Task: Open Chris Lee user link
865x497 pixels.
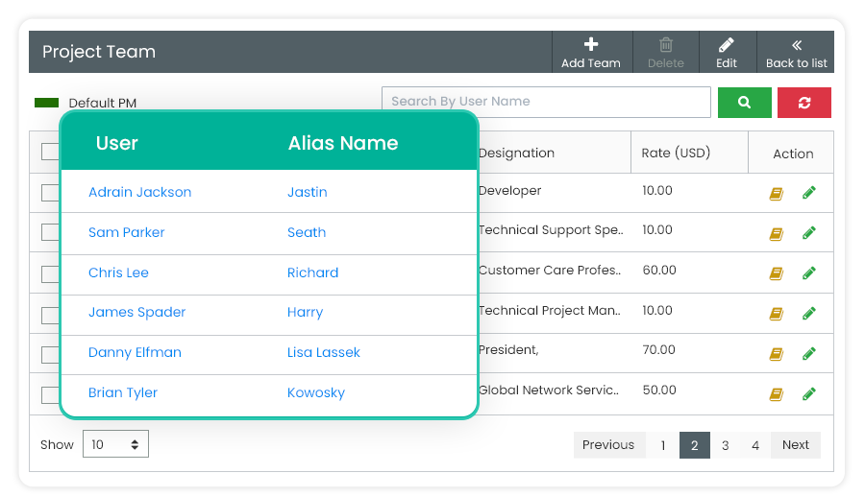Action: tap(118, 272)
